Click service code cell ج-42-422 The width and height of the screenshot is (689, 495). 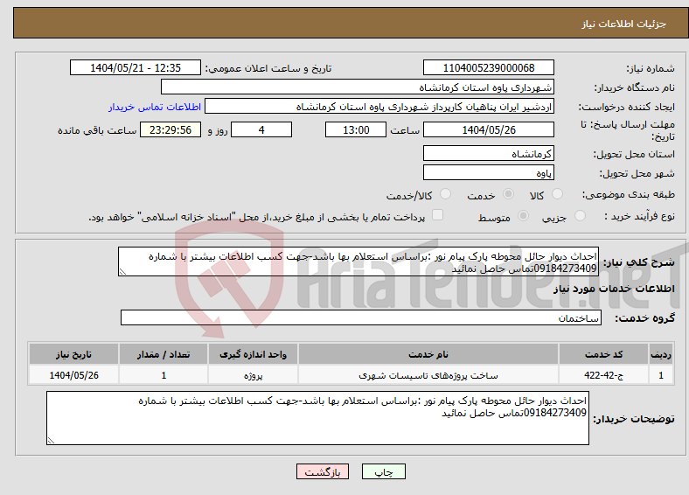click(604, 375)
